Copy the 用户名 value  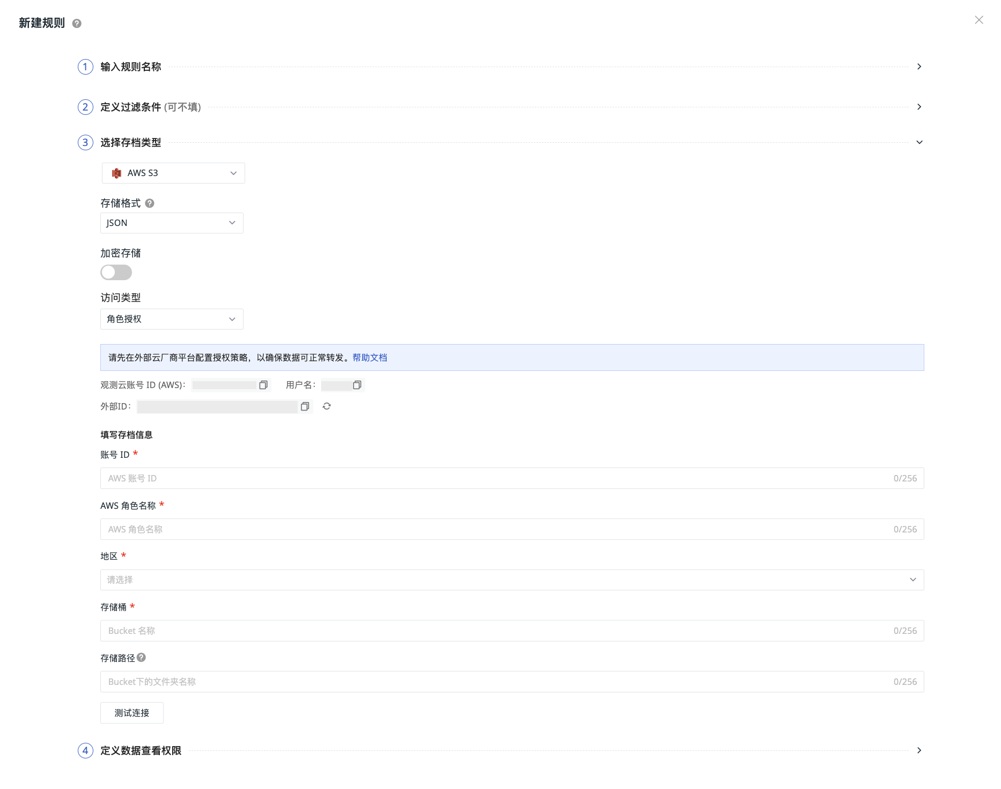(x=357, y=385)
